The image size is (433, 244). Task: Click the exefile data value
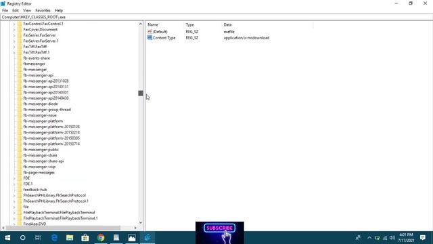coord(229,32)
